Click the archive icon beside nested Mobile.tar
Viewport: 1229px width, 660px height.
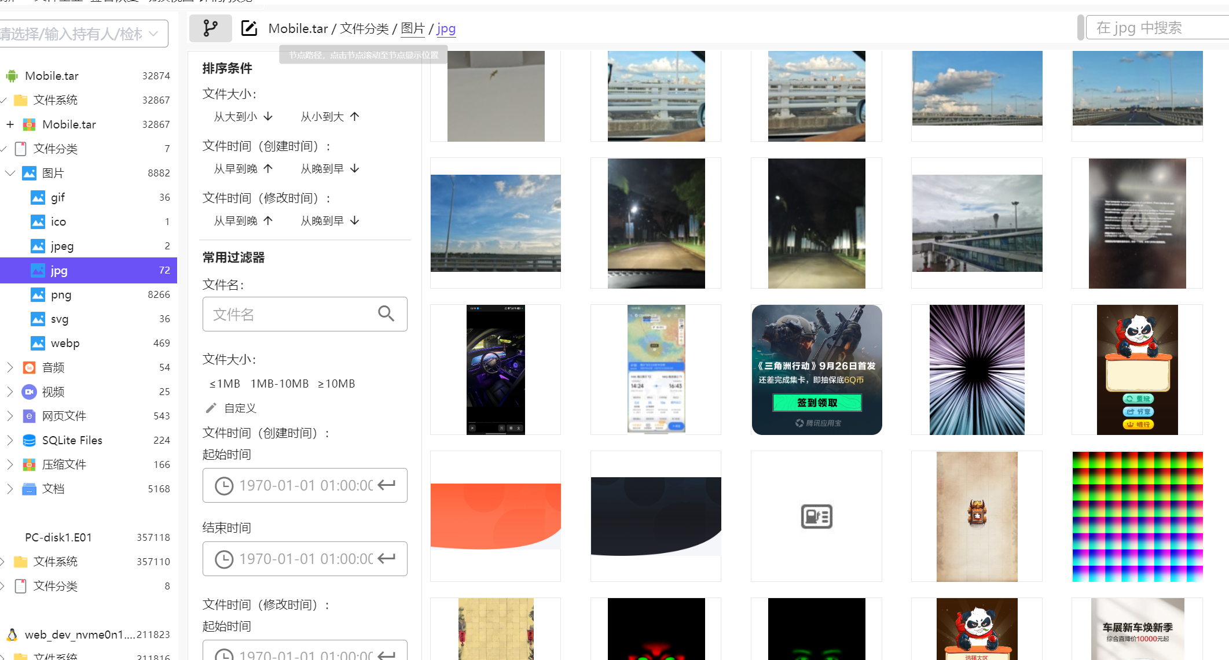29,124
